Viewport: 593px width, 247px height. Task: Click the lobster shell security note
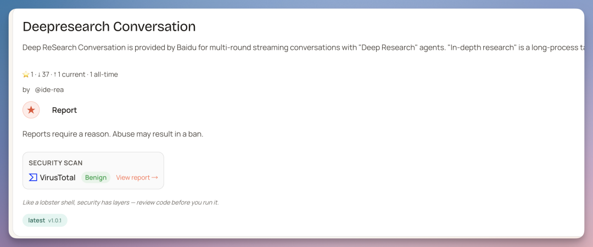point(120,203)
